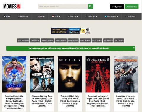
Task: Click the Web Series blue circle icon
Action: point(106,17)
